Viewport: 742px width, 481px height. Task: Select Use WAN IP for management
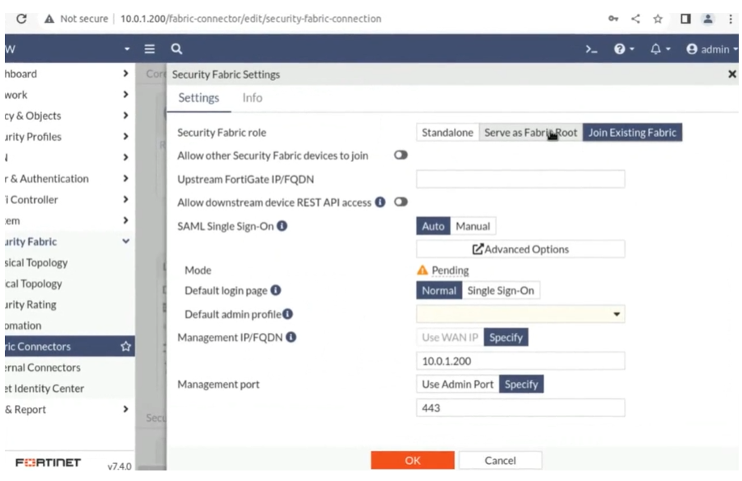450,338
